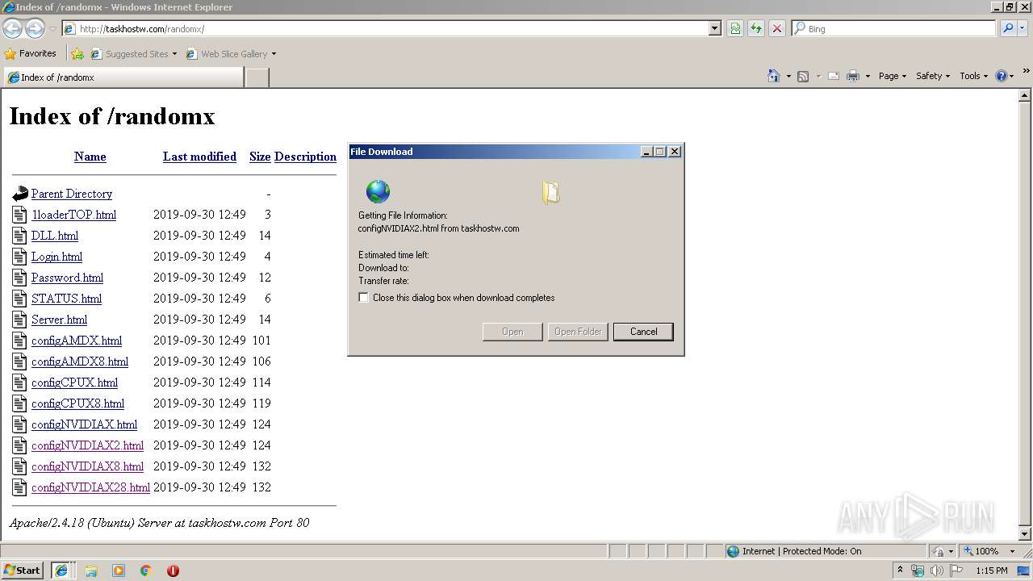Image resolution: width=1033 pixels, height=581 pixels.
Task: Select the 'Index of /randomx' tab
Action: coord(123,77)
